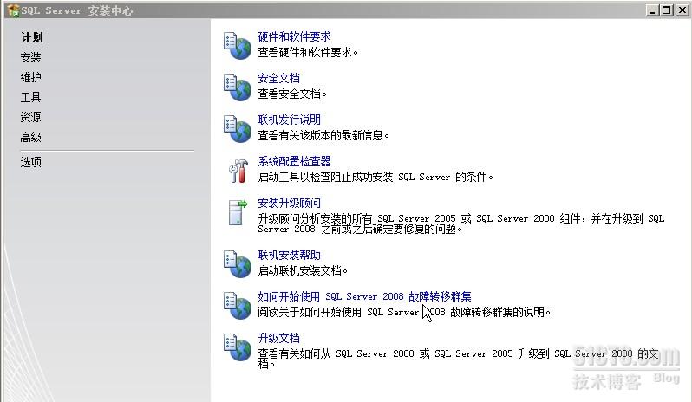This screenshot has width=692, height=402.
Task: Click the globe icon next to 联机发行说明
Action: (x=238, y=129)
